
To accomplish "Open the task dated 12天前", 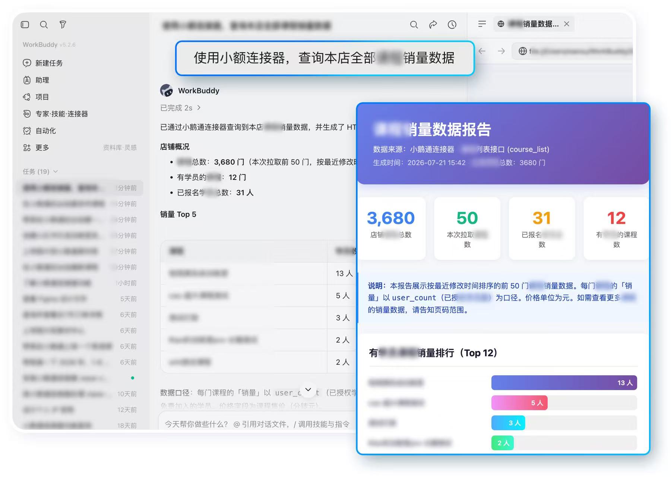I will coord(80,410).
